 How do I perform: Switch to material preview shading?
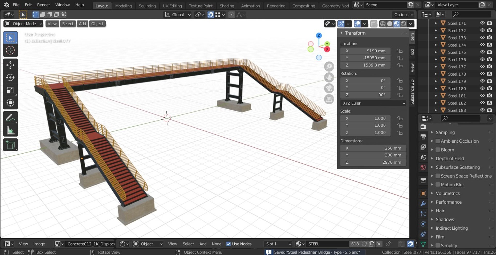click(x=397, y=24)
